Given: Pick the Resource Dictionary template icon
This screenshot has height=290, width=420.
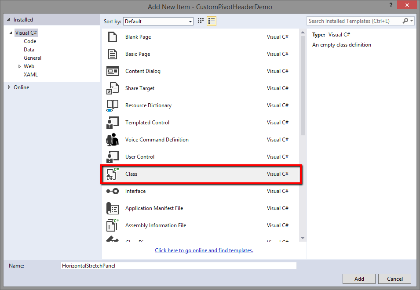Looking at the screenshot, I should (112, 105).
